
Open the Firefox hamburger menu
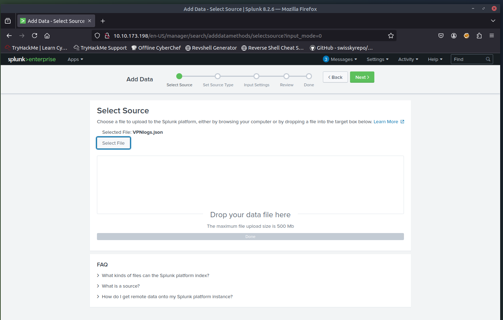[x=492, y=36]
